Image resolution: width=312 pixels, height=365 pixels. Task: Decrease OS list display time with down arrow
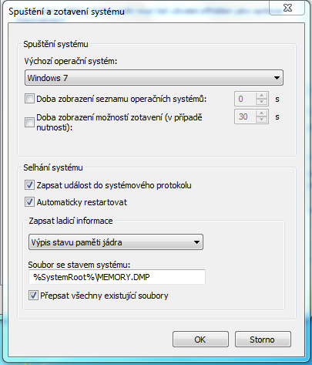point(262,102)
